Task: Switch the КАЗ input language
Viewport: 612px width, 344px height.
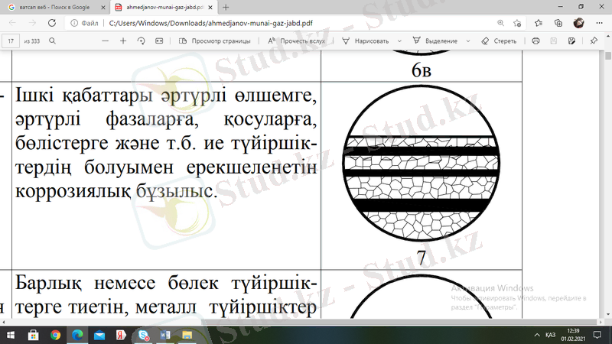Action: point(550,335)
